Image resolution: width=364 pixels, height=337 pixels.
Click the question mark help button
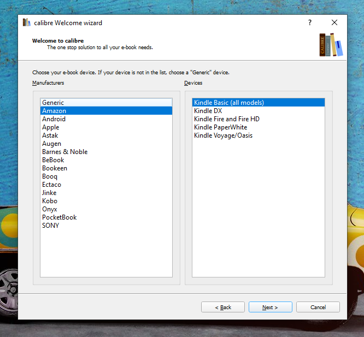[x=310, y=23]
